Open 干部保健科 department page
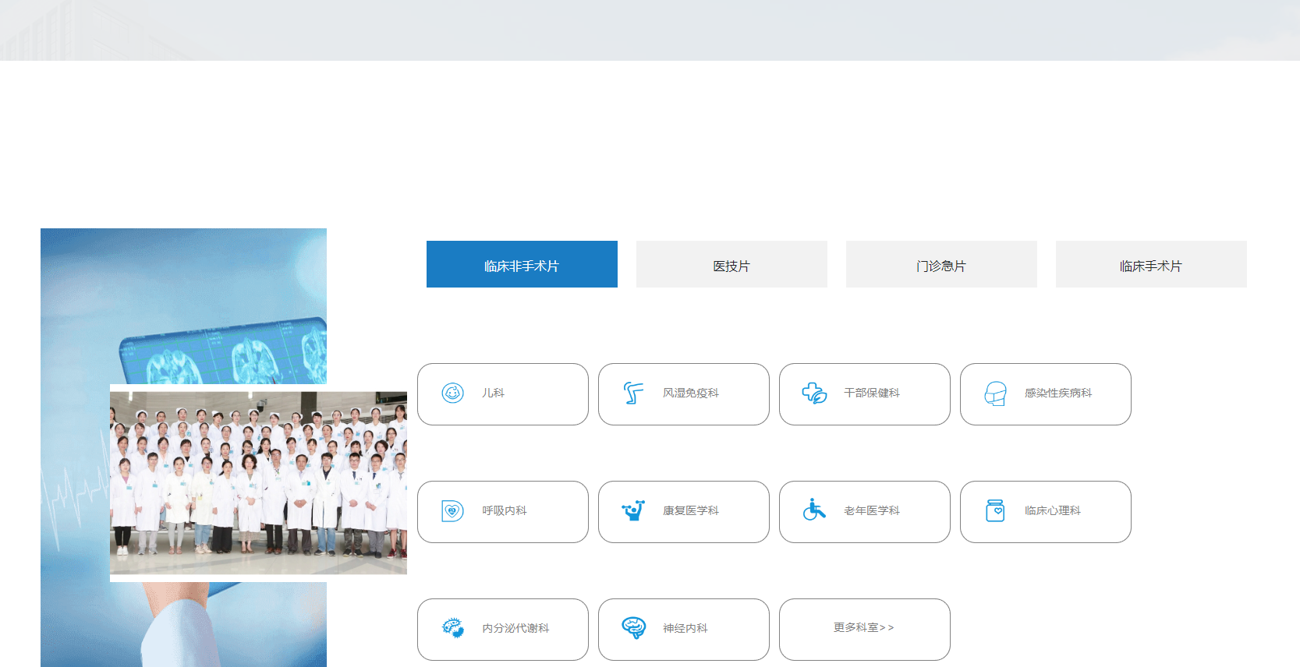This screenshot has height=667, width=1300. coord(865,394)
